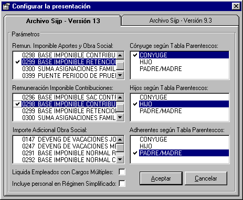
Task: Select 0247 DEVENG DE VACACIONES ME row
Action: 65,146
